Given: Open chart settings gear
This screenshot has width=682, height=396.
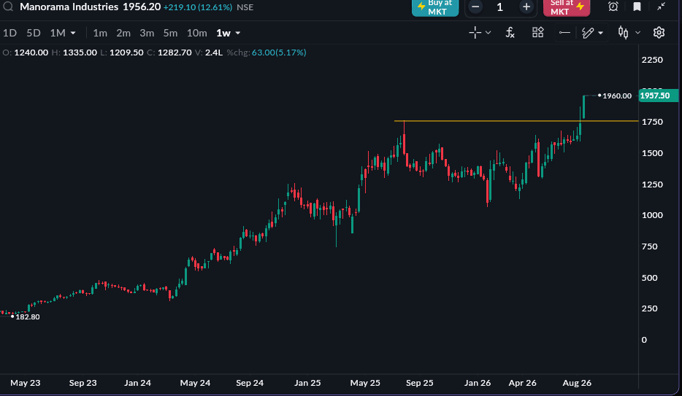Looking at the screenshot, I should [659, 33].
